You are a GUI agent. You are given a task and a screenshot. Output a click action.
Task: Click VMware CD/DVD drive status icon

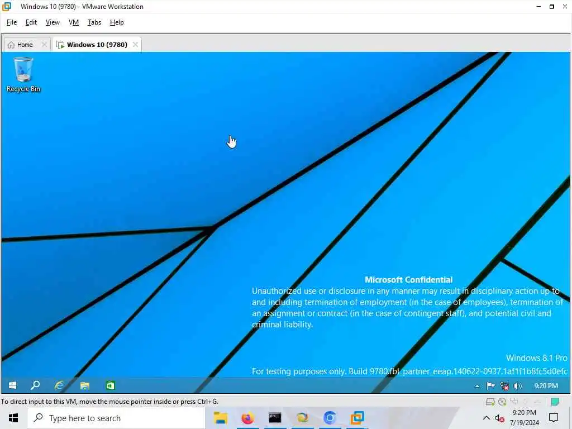pyautogui.click(x=502, y=402)
